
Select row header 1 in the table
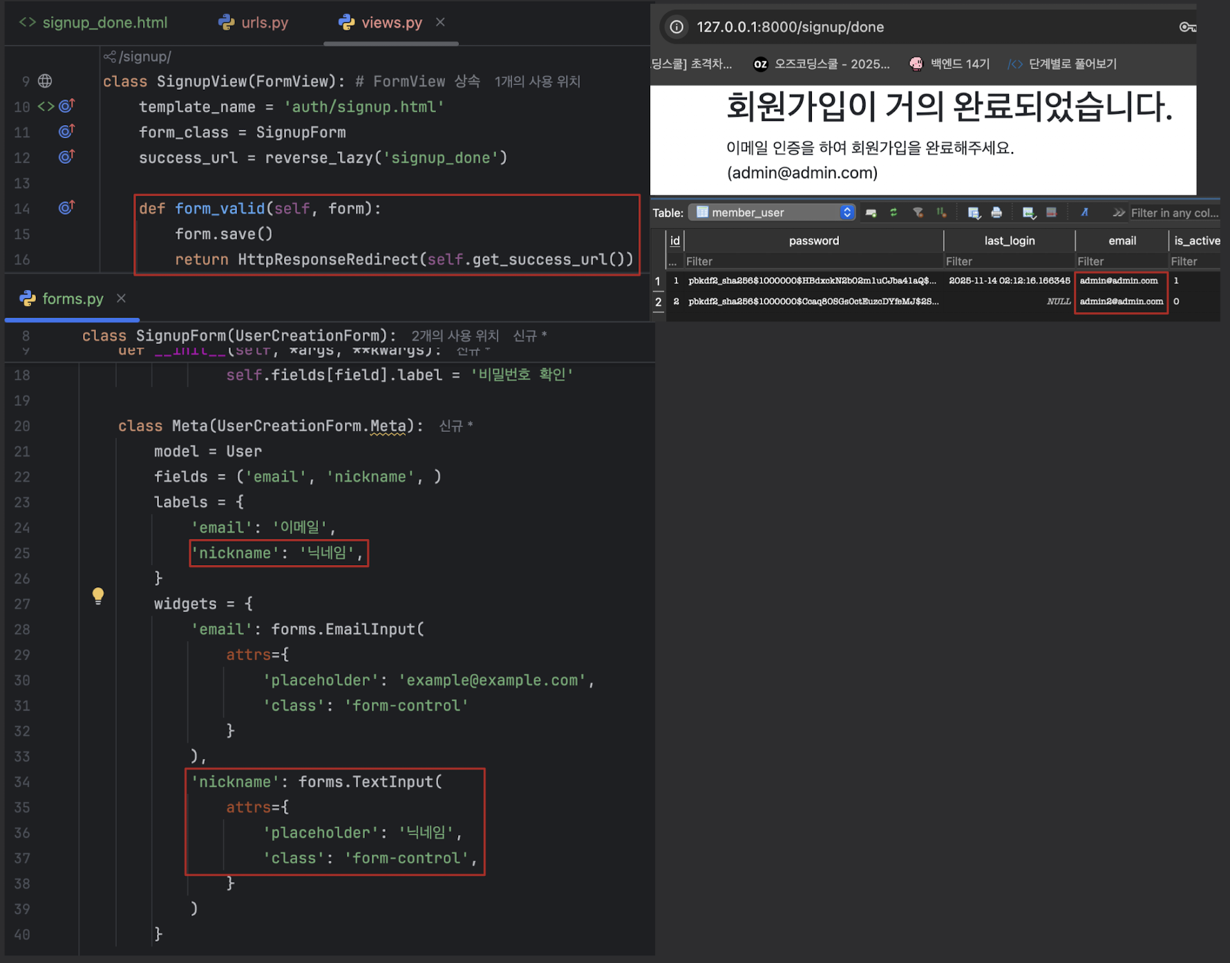click(658, 281)
